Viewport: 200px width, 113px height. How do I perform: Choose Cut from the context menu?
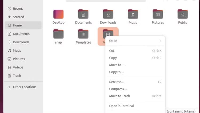[112, 51]
